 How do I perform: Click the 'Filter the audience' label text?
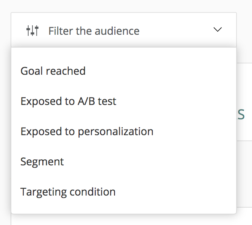click(x=94, y=31)
